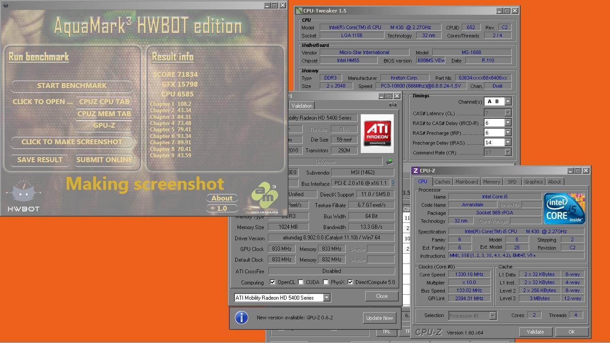Switch to the Graphics tab in CPU-Z
Viewport: 610px width, 343px height.
click(533, 182)
